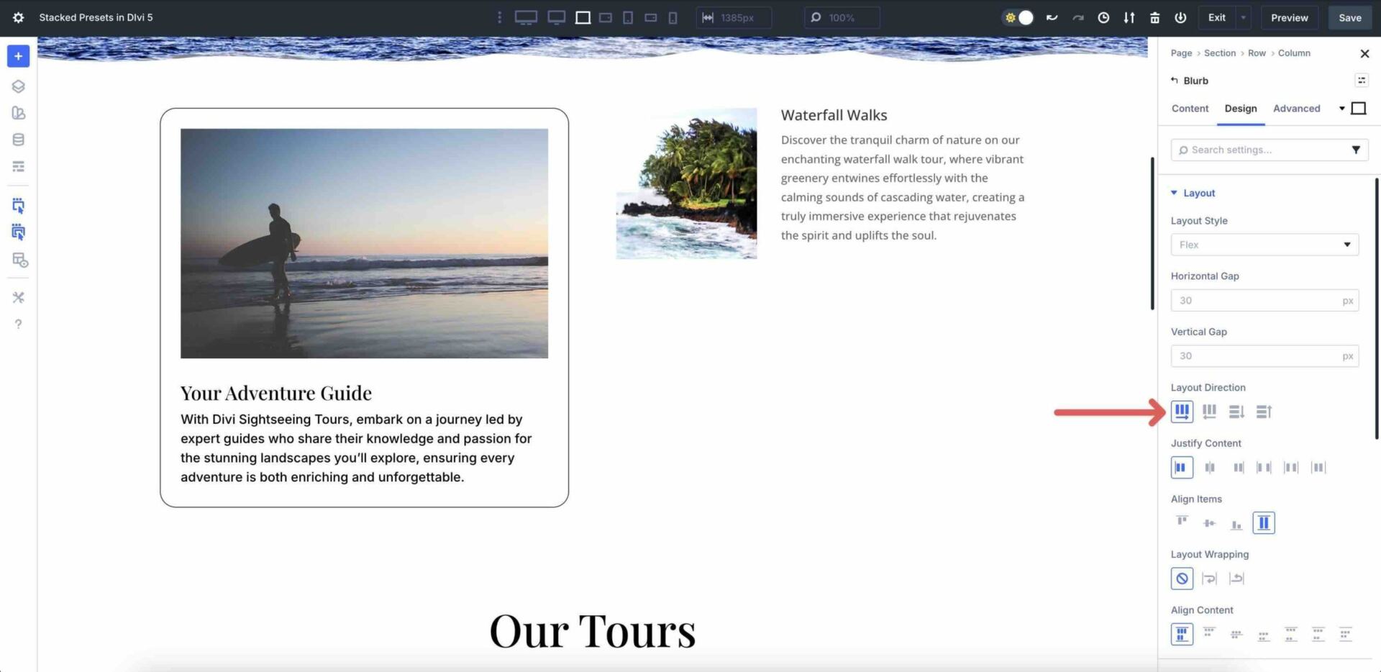Undo the last change
Screen dimensions: 1381x672
[x=1052, y=17]
